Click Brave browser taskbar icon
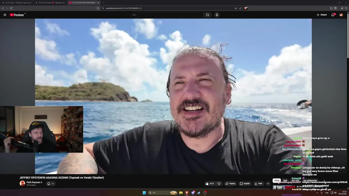 click(x=187, y=193)
